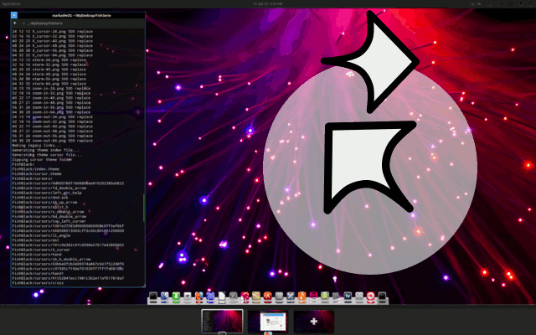Click the line '24 13 10 zoom-in-24.png 500 replace'
This screenshot has width=536, height=335.
click(51, 88)
